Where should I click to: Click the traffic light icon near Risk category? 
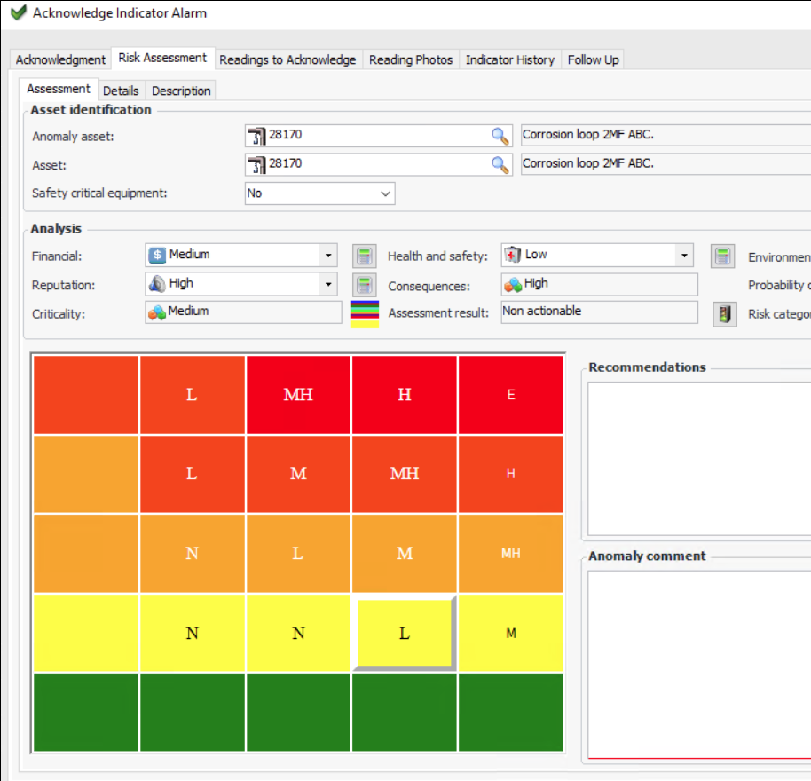tap(725, 314)
